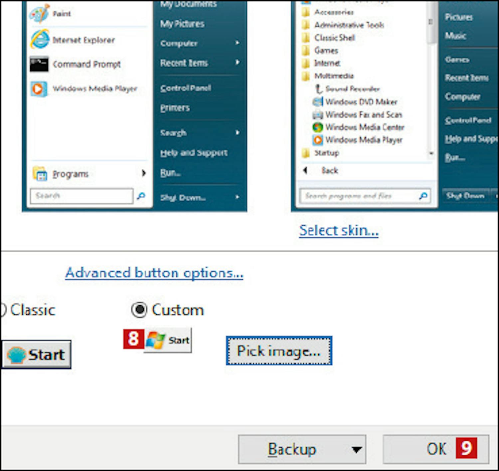Select Control Panel in the right menu preview
499x471 pixels.
(x=468, y=120)
